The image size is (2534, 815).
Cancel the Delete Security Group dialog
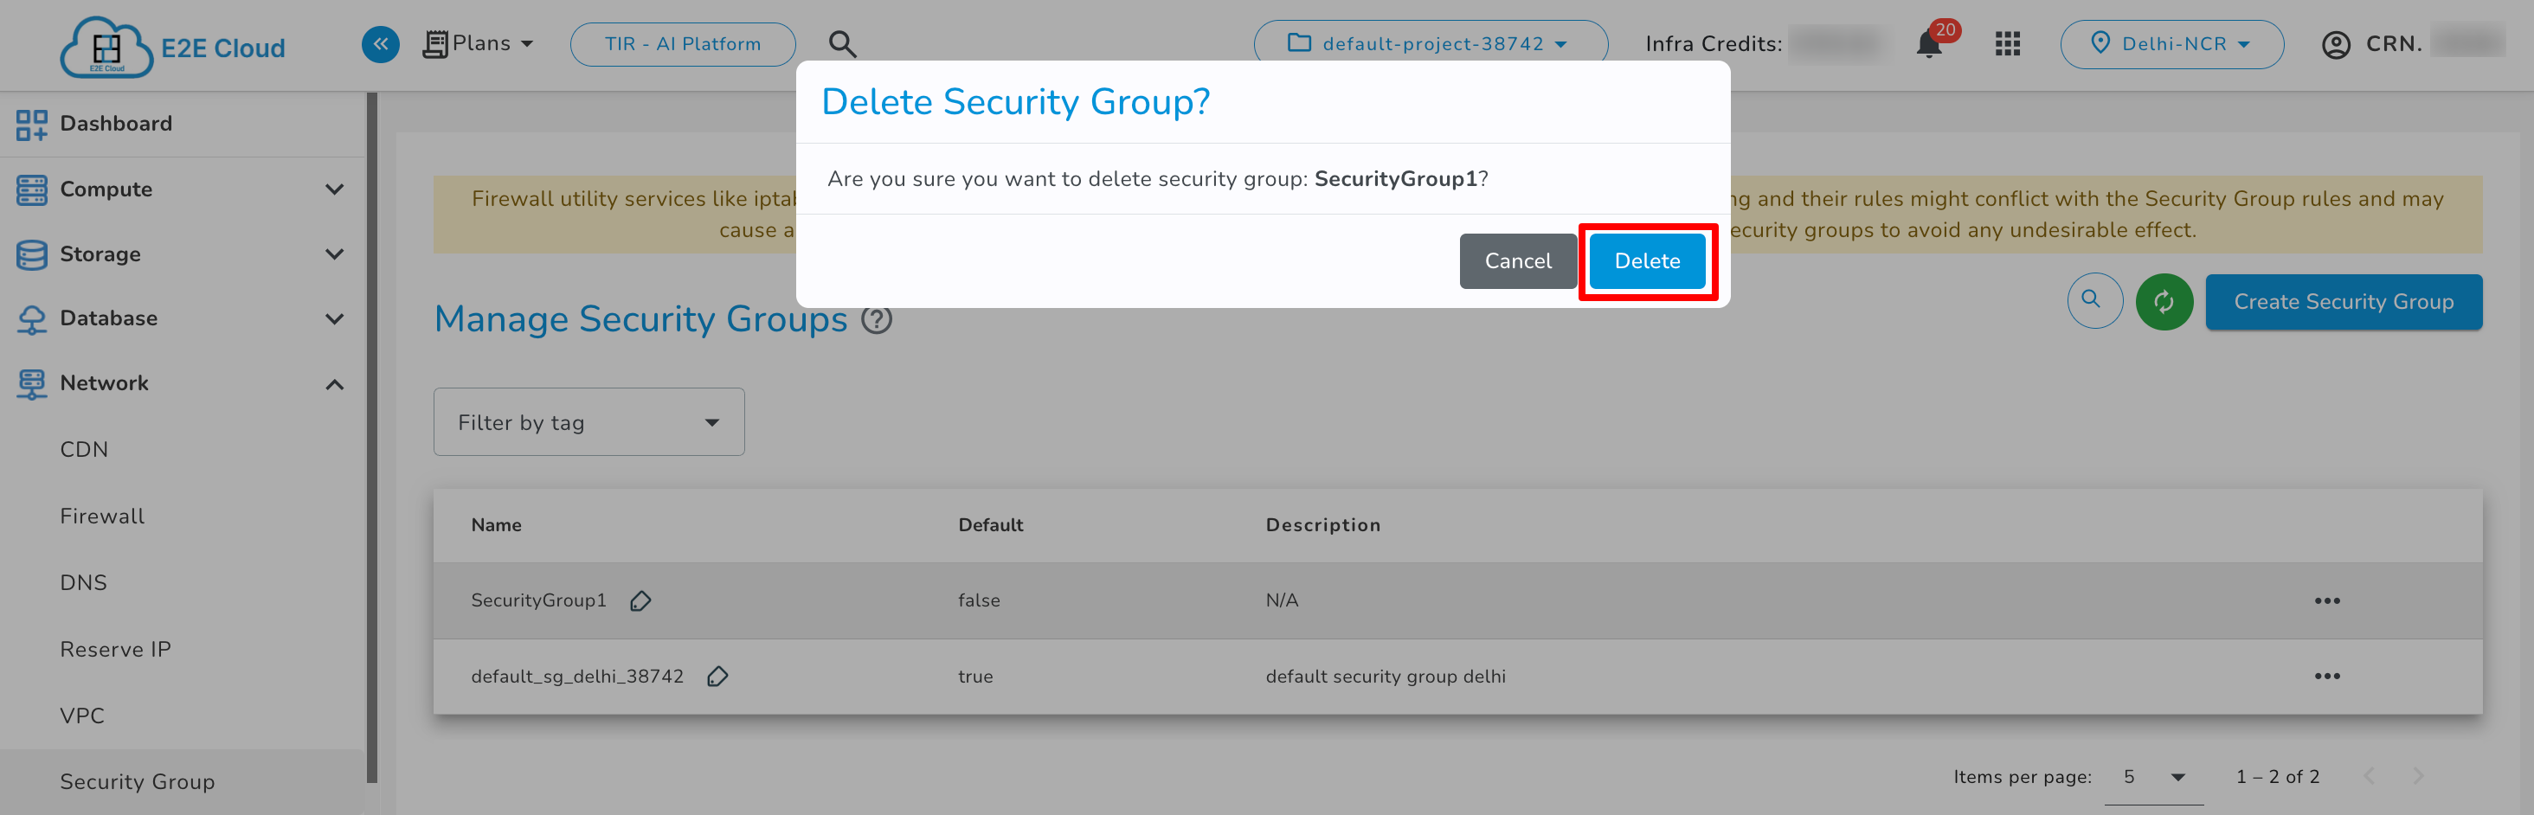tap(1518, 260)
